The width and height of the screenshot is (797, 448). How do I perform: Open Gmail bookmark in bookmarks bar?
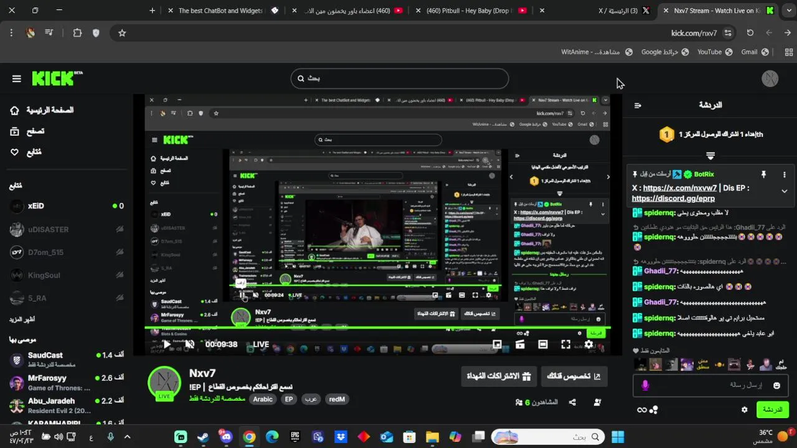point(755,52)
